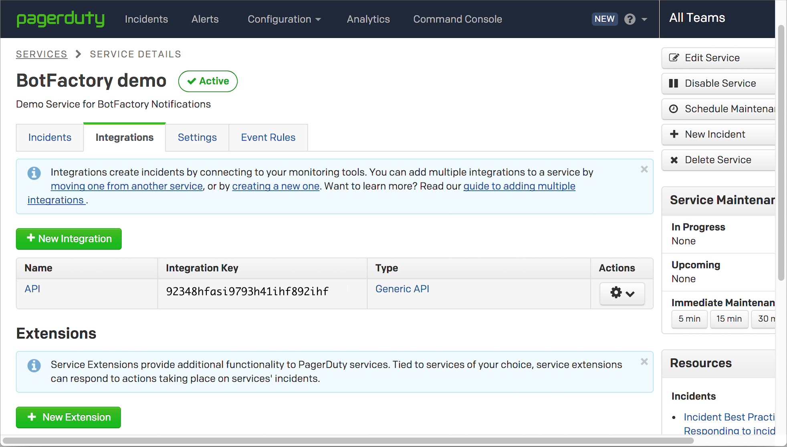The image size is (787, 447).
Task: Open the API integration name link
Action: (x=32, y=289)
